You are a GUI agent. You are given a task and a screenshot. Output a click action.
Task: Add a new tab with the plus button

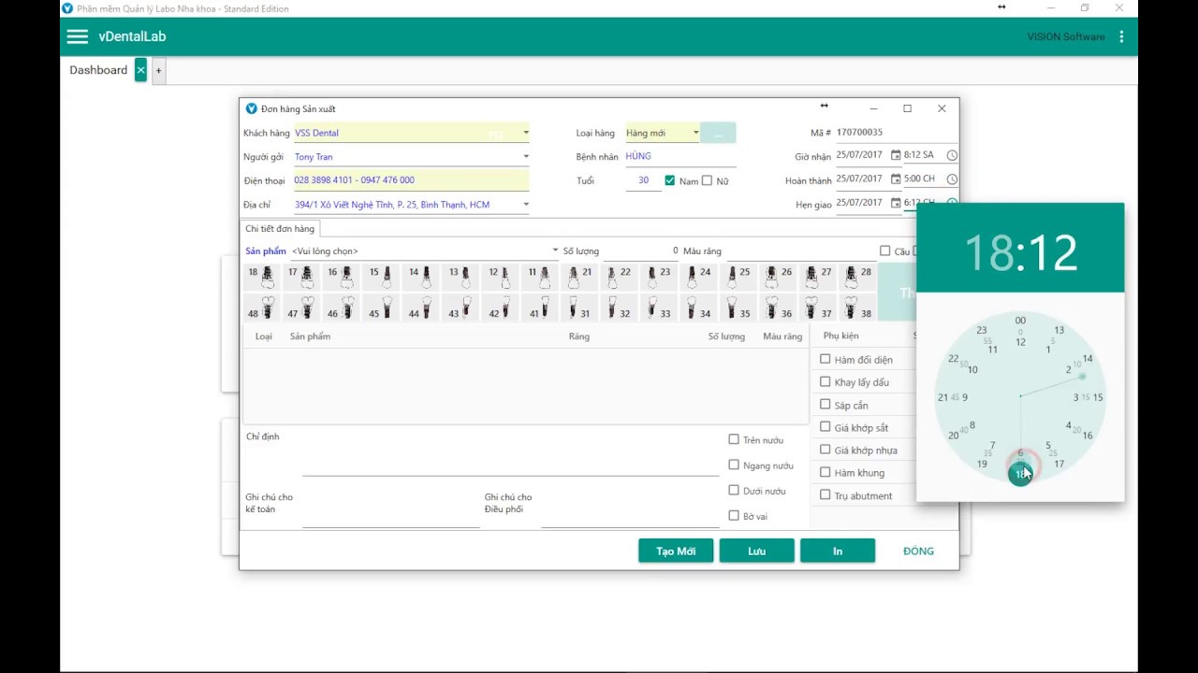tap(158, 70)
